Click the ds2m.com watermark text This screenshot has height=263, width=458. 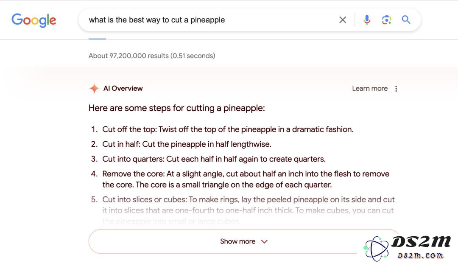(421, 255)
